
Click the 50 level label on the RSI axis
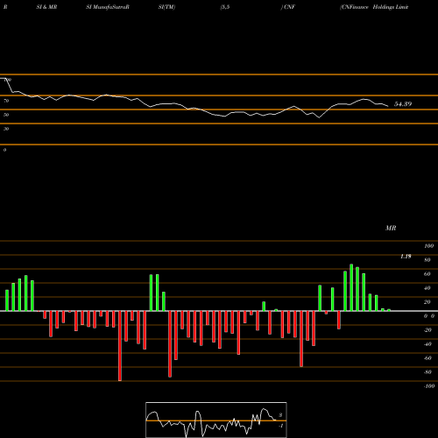[x=6, y=115]
